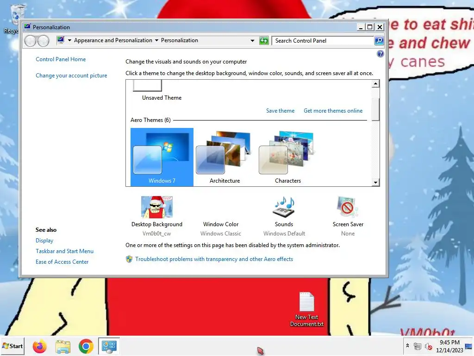Focus the Search Control Panel field

pos(323,41)
